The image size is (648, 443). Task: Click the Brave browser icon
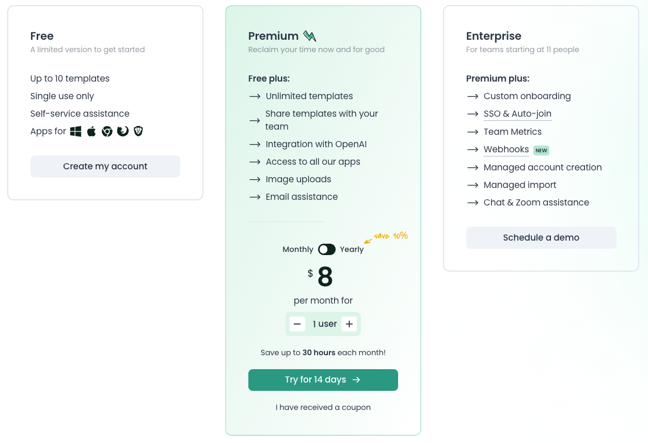138,132
